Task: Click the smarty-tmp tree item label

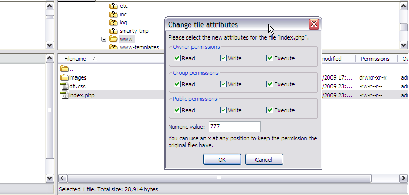Action: click(134, 31)
